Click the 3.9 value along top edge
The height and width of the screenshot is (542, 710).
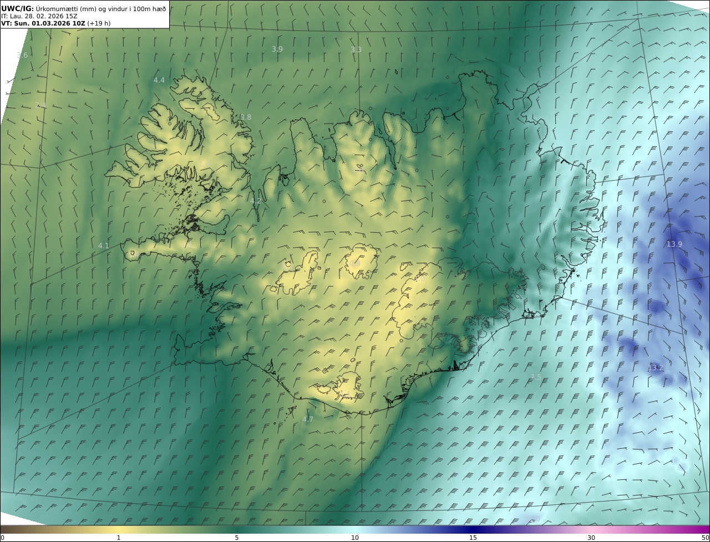(277, 49)
